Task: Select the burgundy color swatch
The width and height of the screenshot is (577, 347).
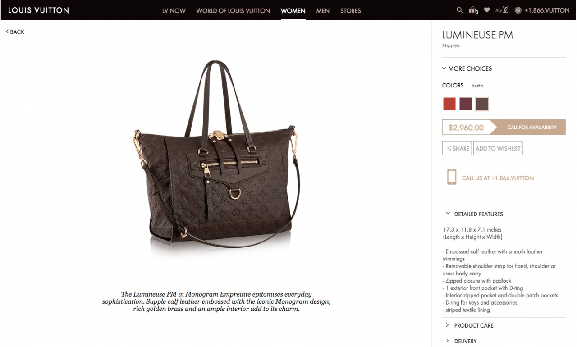Action: tap(466, 104)
